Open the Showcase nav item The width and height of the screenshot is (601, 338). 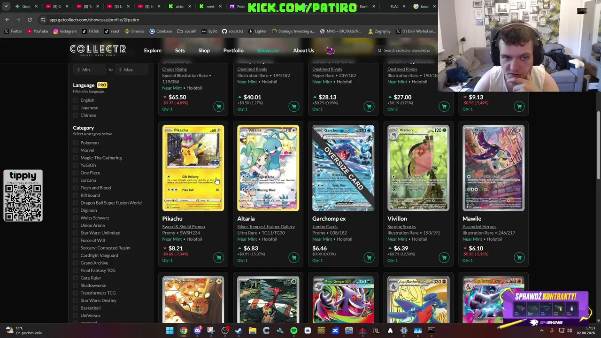click(268, 50)
